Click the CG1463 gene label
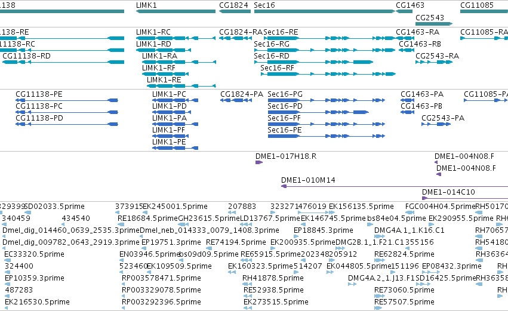Screen dimensions: 508x311 click(x=410, y=5)
